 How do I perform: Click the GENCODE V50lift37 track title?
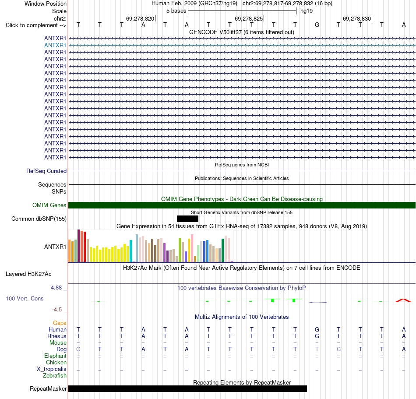tap(241, 32)
